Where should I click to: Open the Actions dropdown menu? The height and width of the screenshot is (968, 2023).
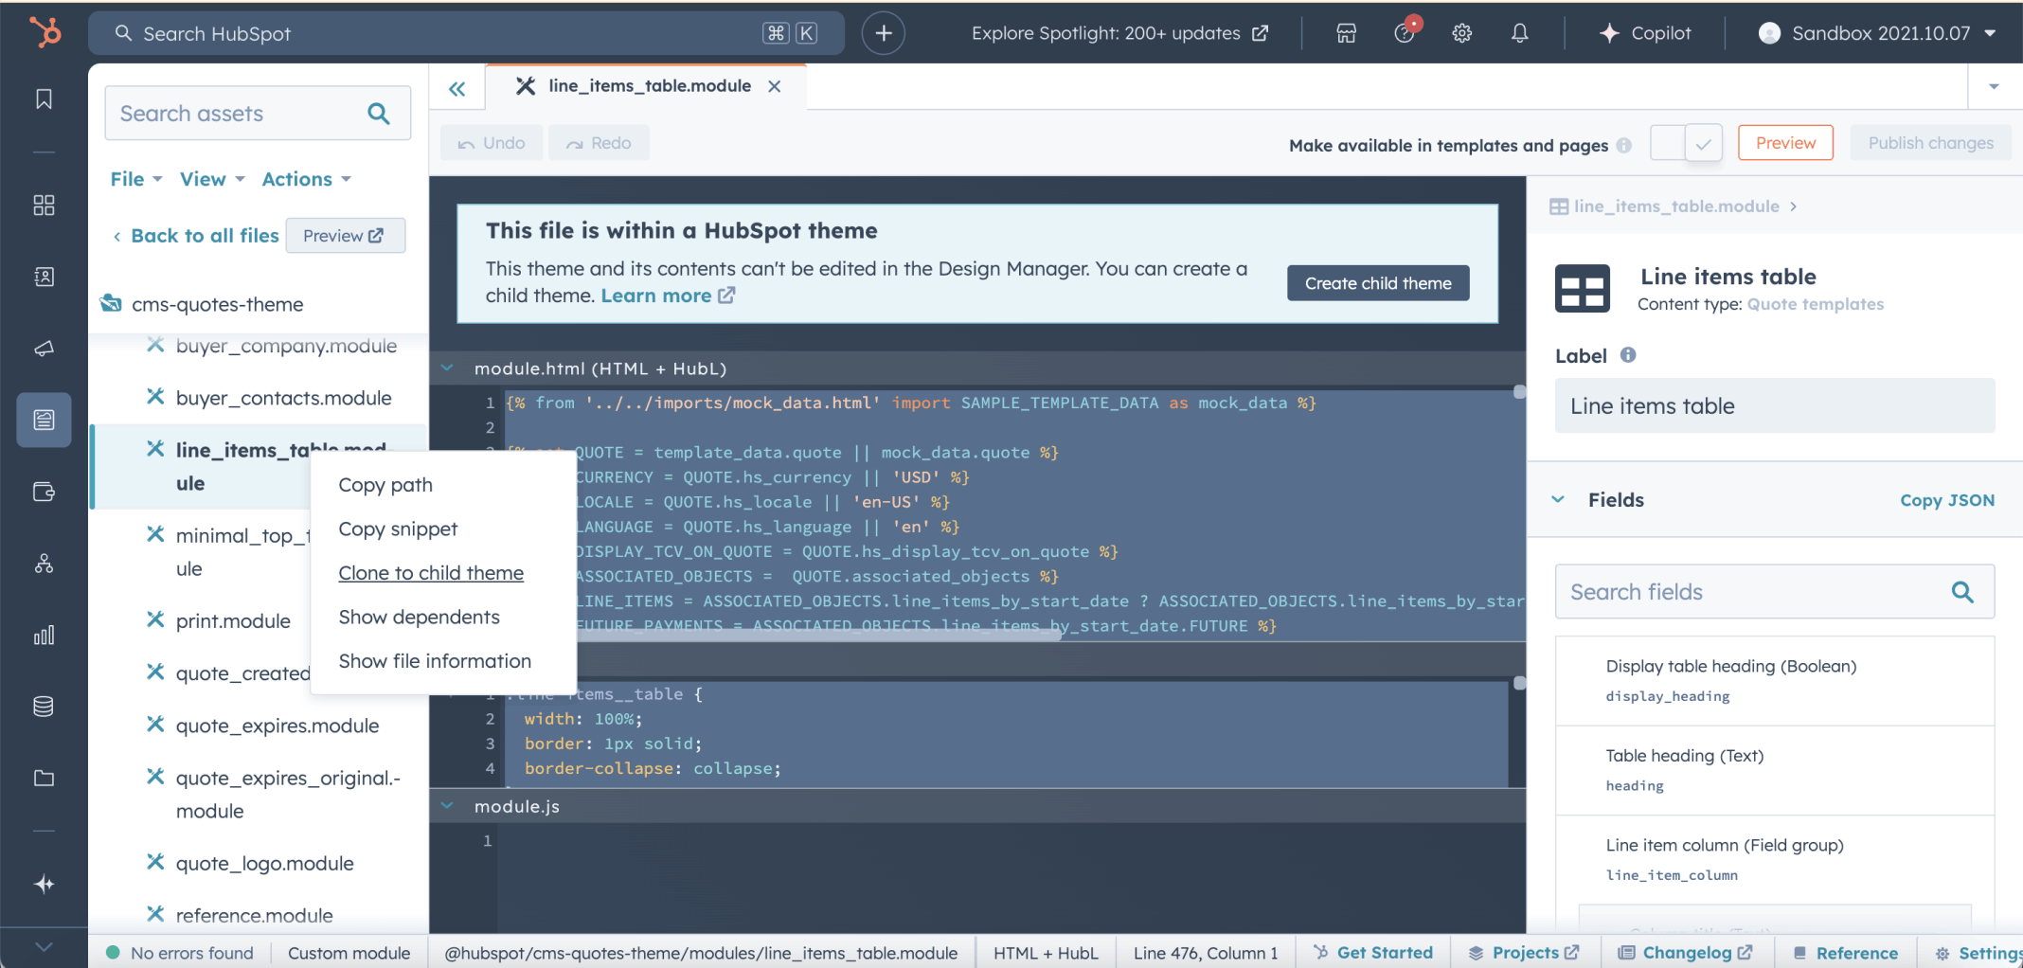coord(307,179)
